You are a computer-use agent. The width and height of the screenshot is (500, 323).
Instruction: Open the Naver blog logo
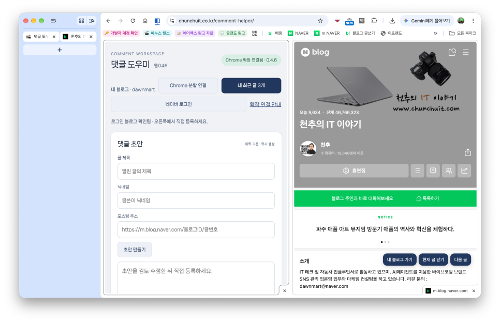pyautogui.click(x=315, y=52)
